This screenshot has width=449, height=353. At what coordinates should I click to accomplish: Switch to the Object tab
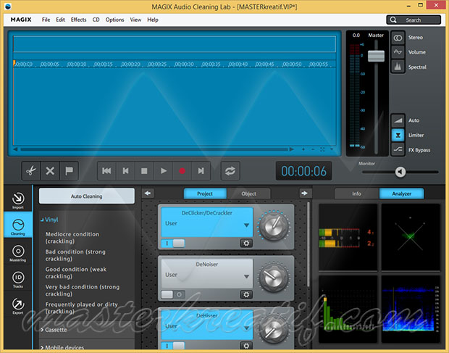pos(248,194)
